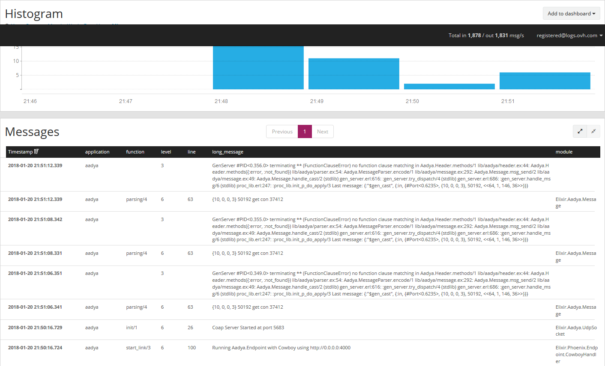
Task: Expand all messages with the expand arrows icon
Action: coord(580,132)
